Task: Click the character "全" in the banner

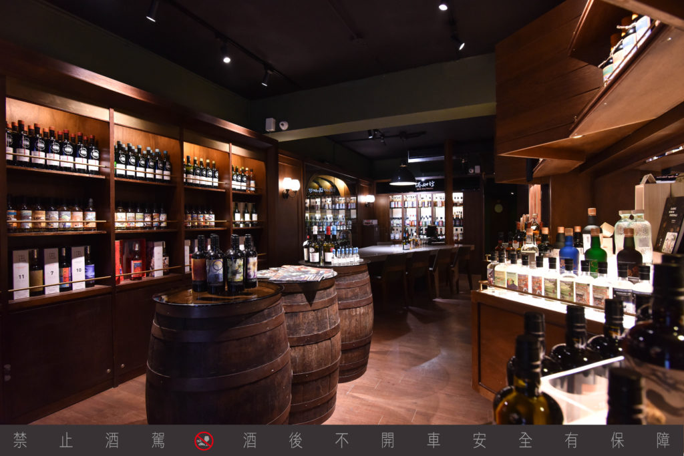Action: pyautogui.click(x=525, y=440)
